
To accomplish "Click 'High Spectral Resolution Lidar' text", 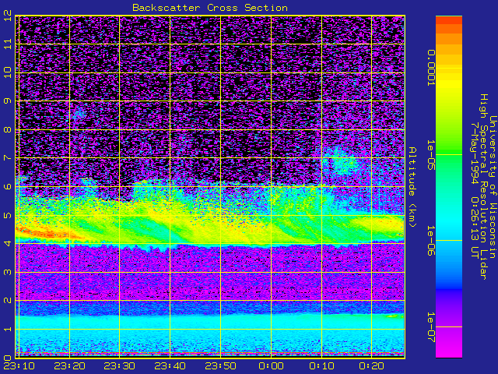I will click(483, 187).
